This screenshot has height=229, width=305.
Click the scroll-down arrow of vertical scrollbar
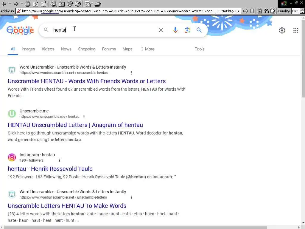click(303, 223)
